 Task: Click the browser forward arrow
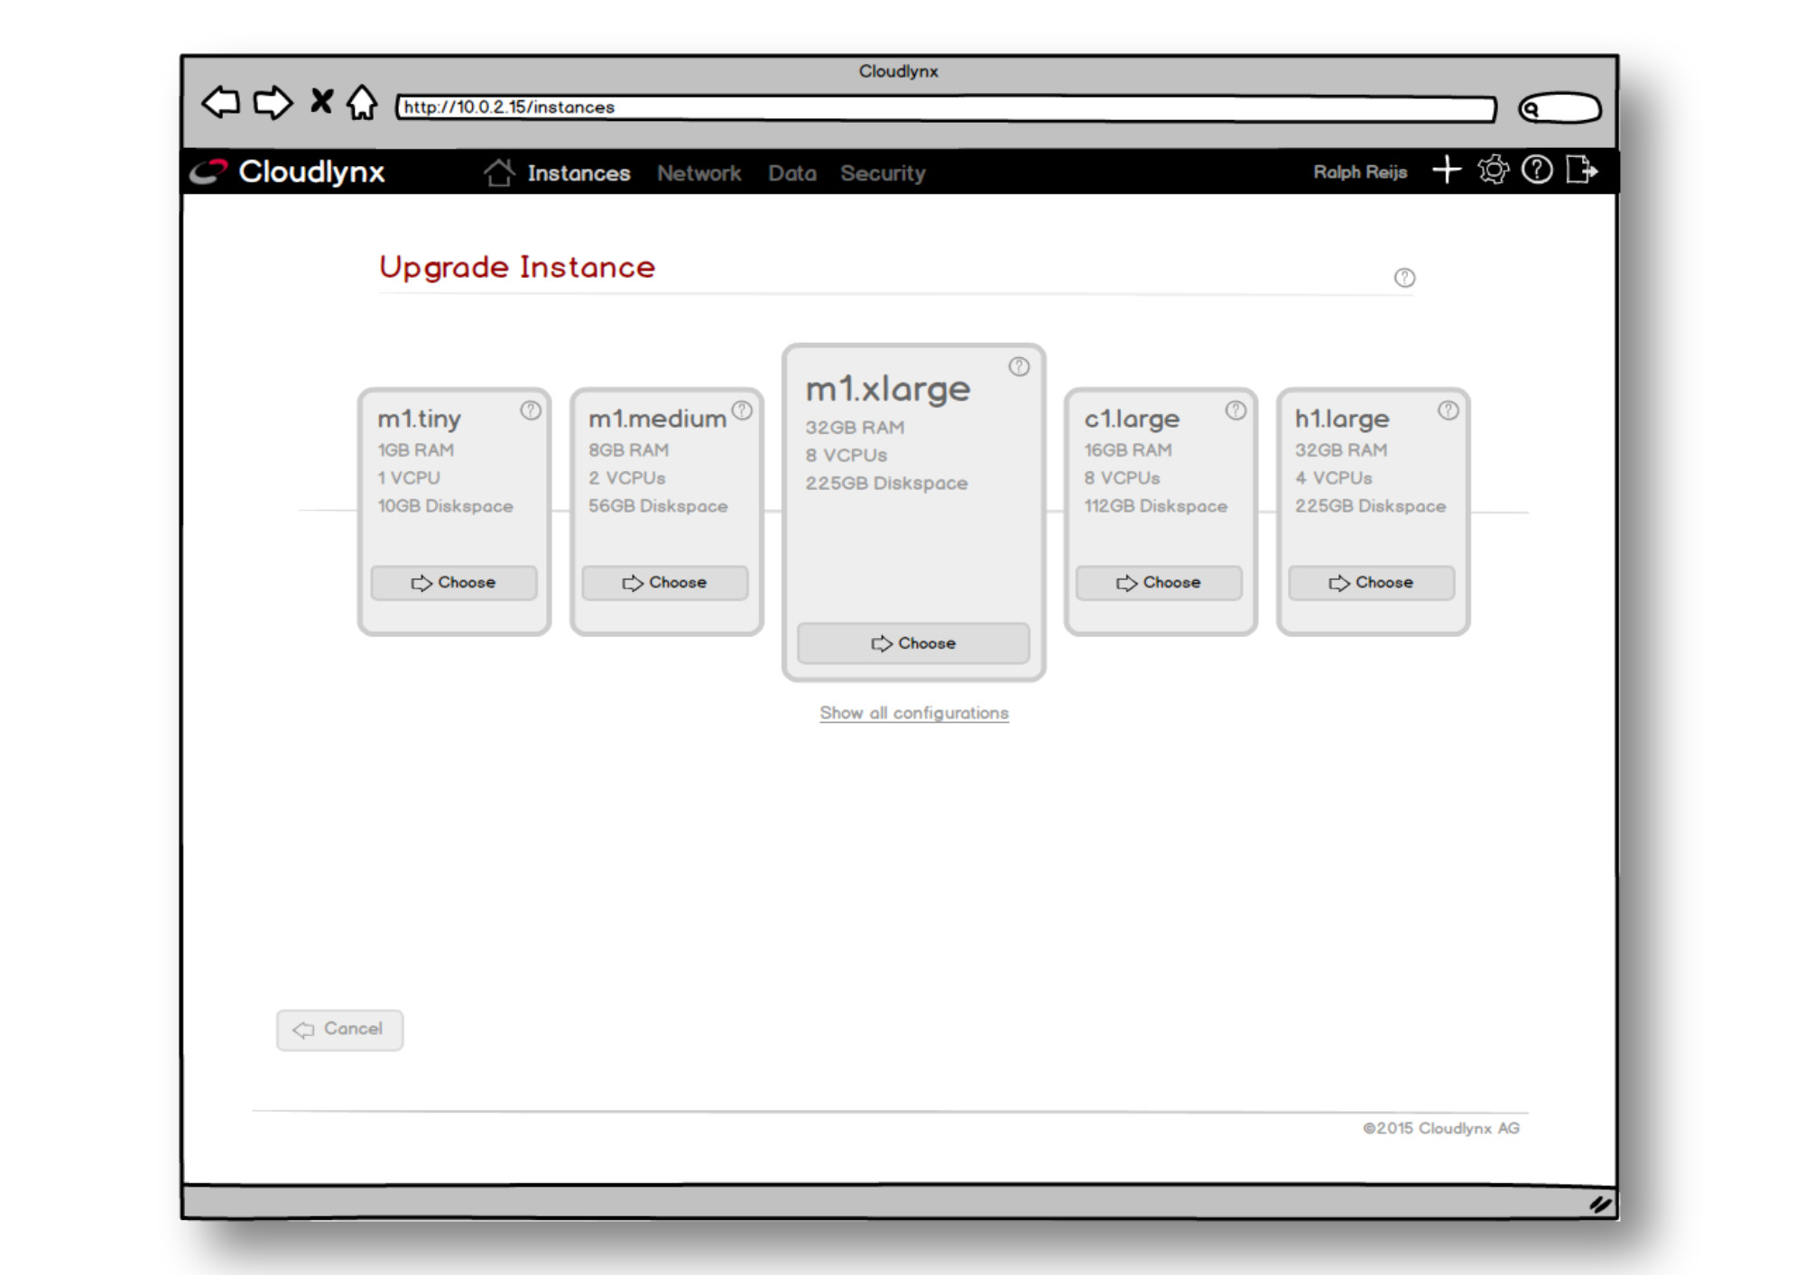coord(273,103)
